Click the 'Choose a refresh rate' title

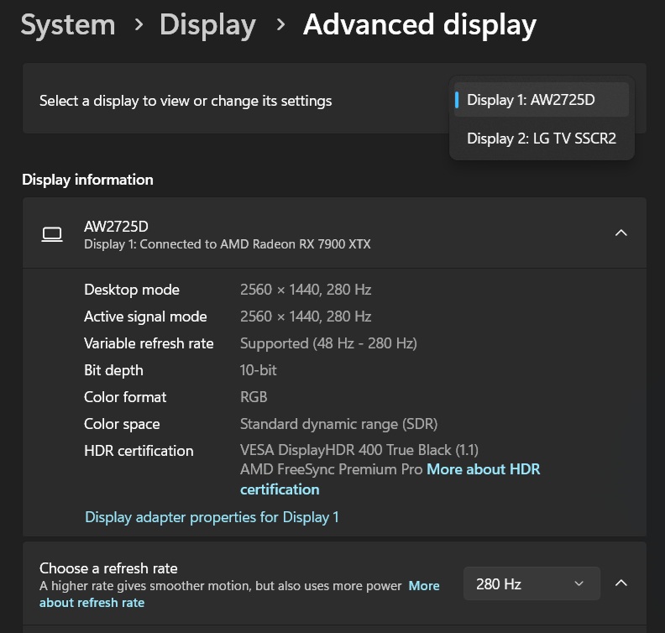[x=108, y=568]
